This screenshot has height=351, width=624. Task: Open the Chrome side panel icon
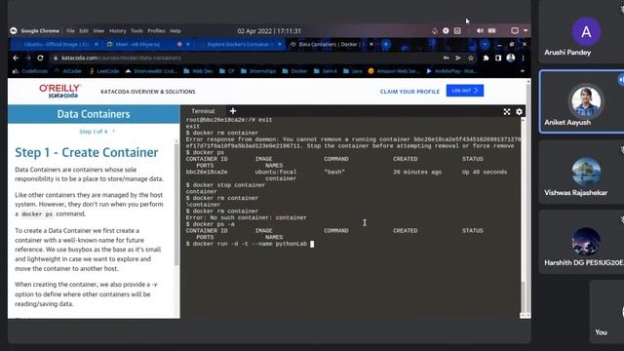coord(498,58)
